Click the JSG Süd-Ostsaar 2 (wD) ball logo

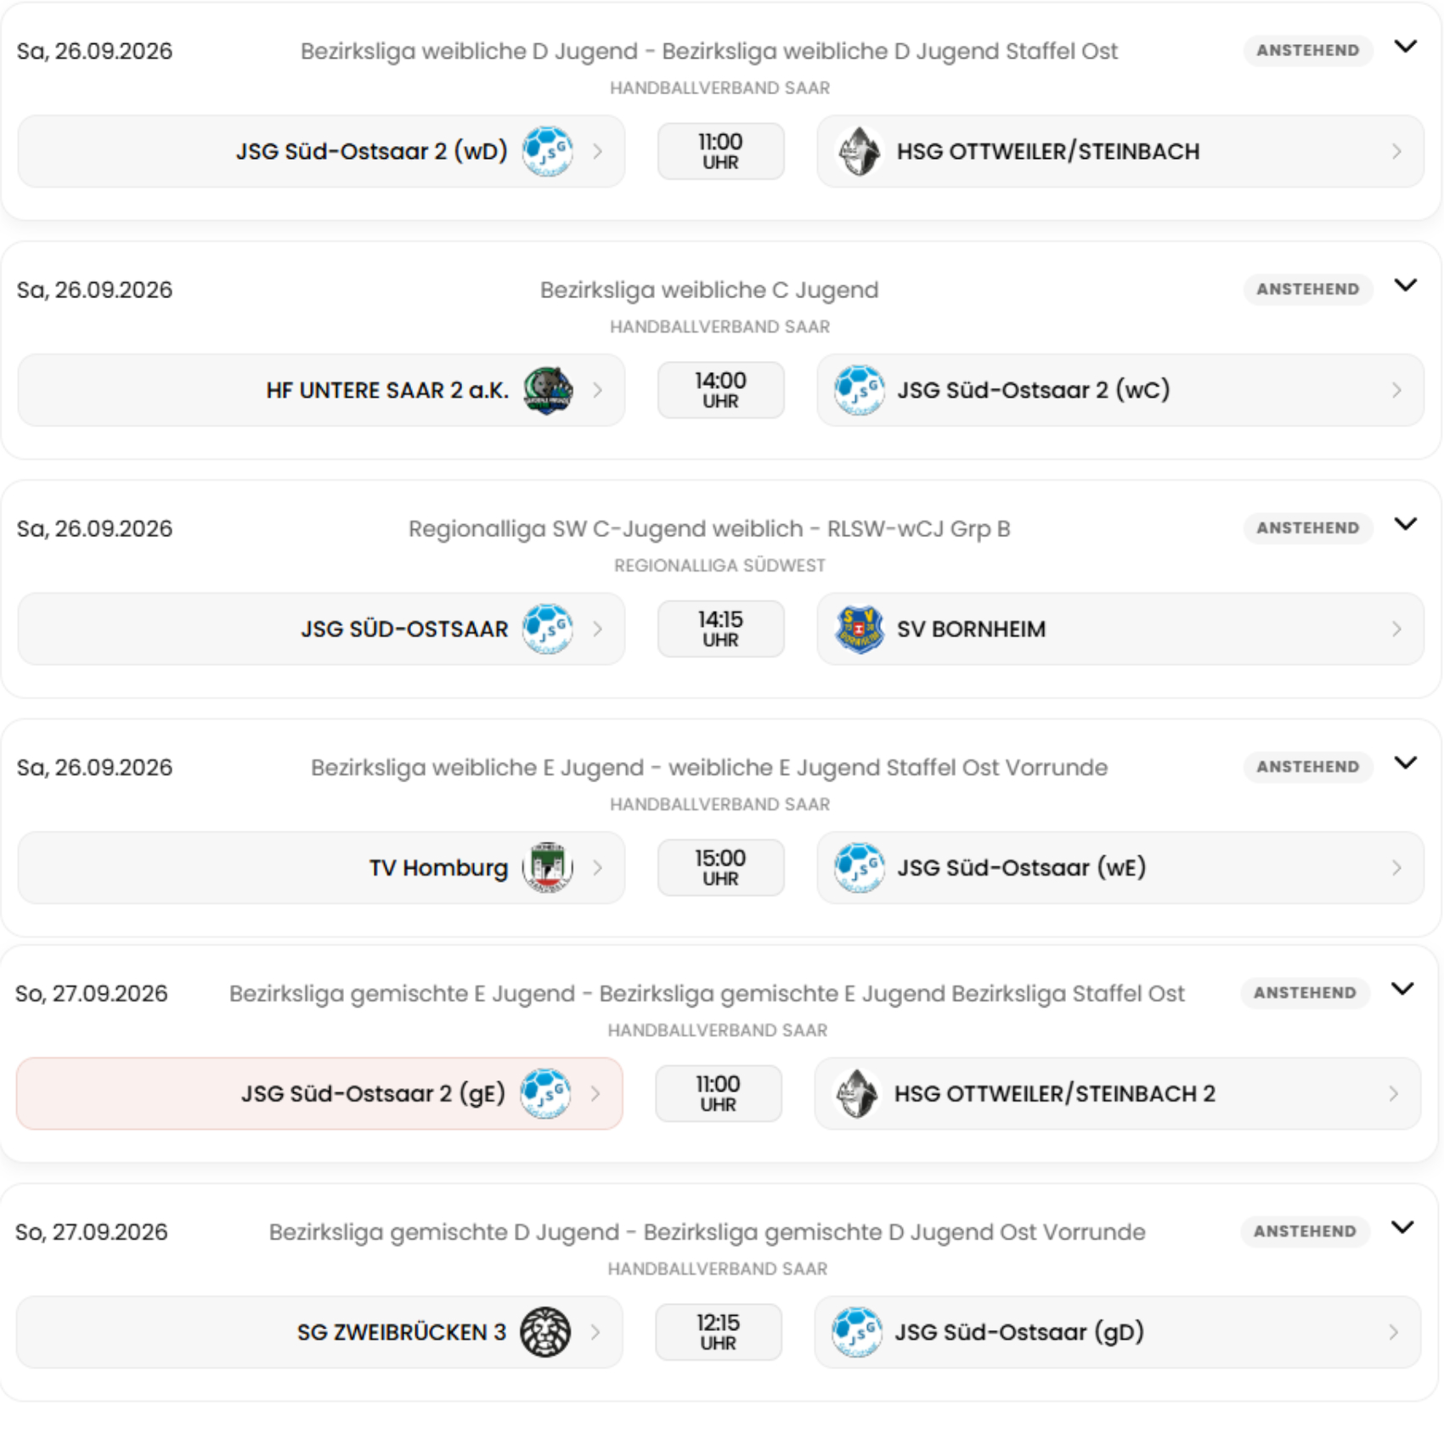[x=548, y=151]
